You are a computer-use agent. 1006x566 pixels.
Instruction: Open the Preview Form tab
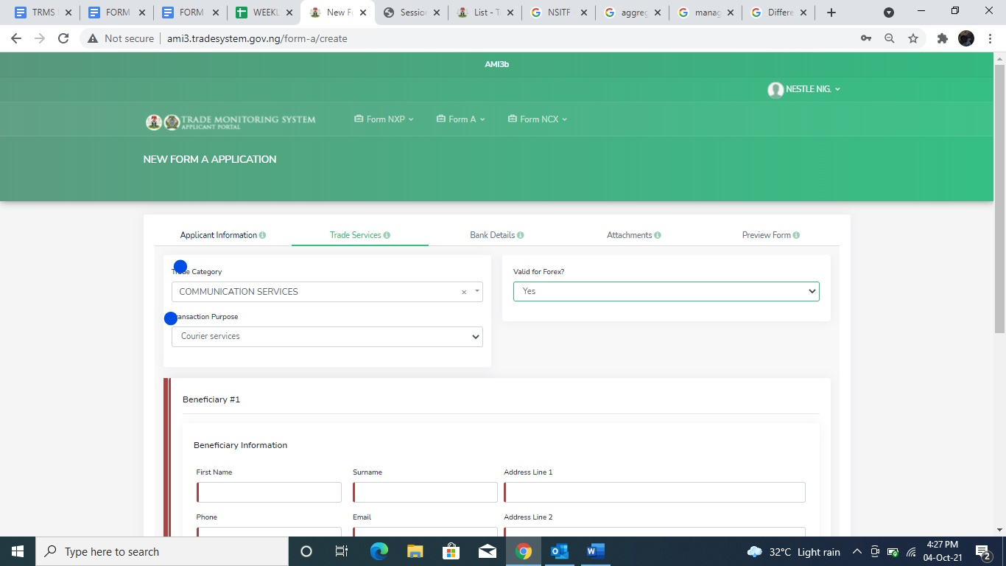tap(771, 235)
